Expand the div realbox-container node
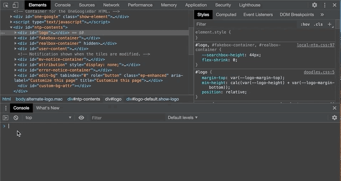The height and width of the screenshot is (181, 341). [x=15, y=43]
